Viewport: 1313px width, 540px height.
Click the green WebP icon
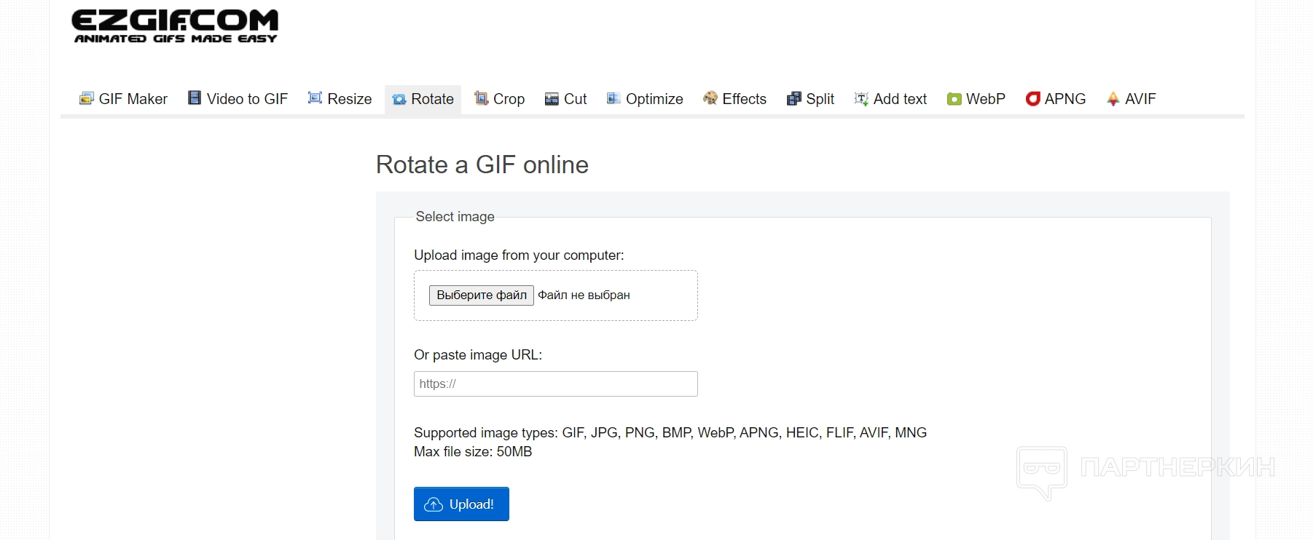954,99
